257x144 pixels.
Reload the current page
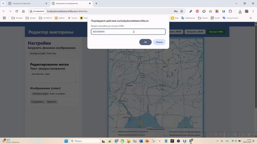click(17, 11)
